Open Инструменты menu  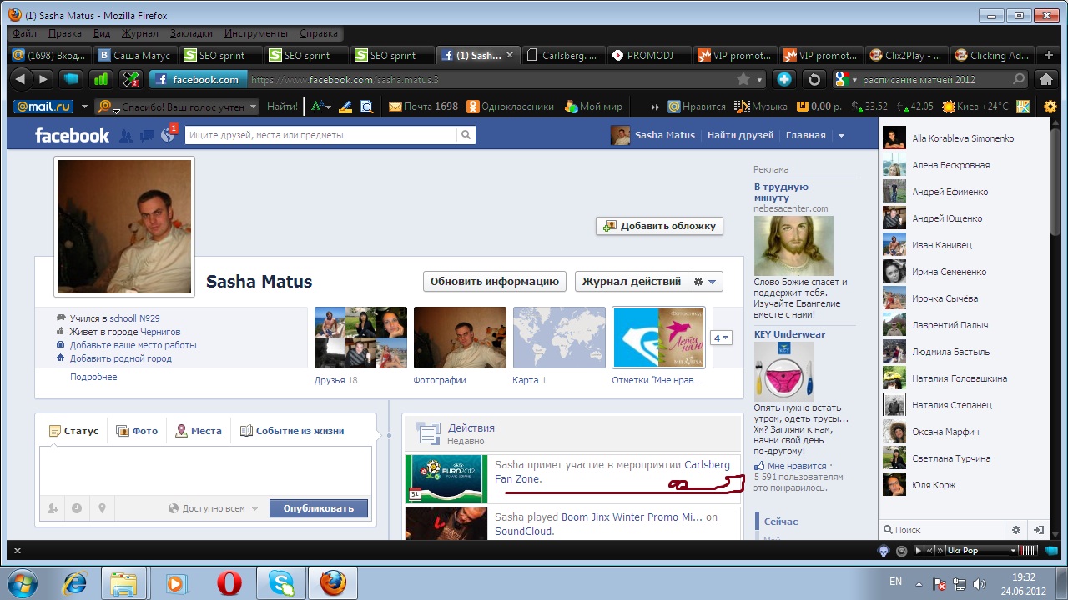point(256,33)
